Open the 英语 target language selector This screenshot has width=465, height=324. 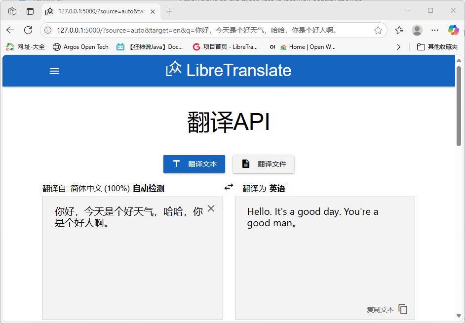[277, 188]
